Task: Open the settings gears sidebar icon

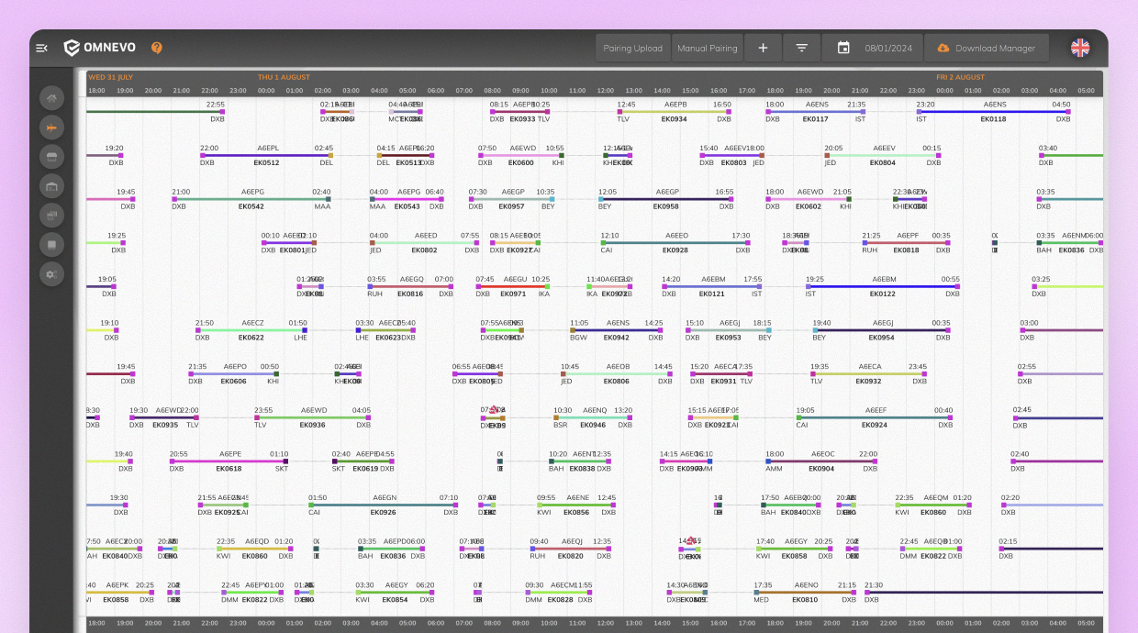Action: point(51,274)
